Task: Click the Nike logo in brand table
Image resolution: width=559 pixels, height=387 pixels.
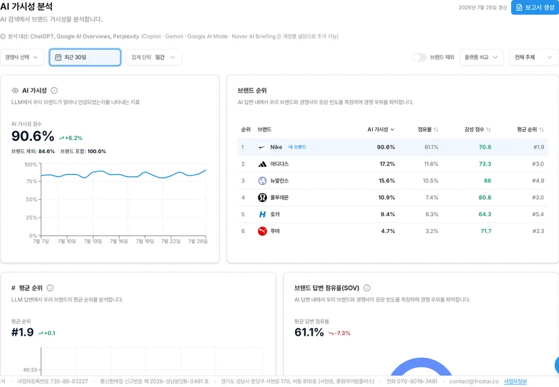Action: (262, 147)
